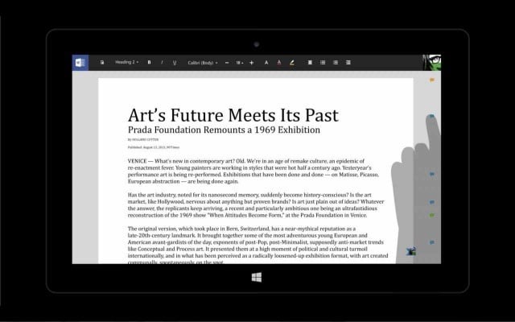This screenshot has width=515, height=322.
Task: Decrease font size with minus button
Action: 227,63
